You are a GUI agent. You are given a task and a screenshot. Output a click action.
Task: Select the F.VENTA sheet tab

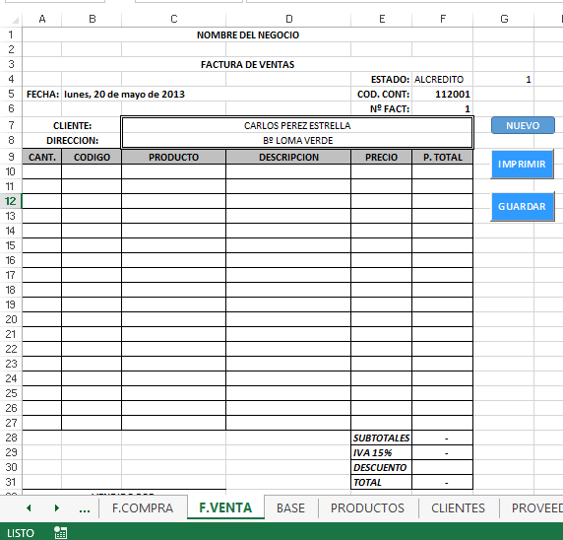click(x=225, y=507)
